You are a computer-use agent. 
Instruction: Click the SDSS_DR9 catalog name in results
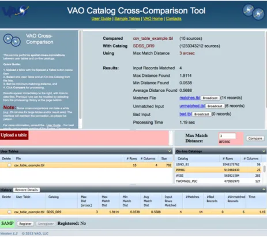point(144,46)
